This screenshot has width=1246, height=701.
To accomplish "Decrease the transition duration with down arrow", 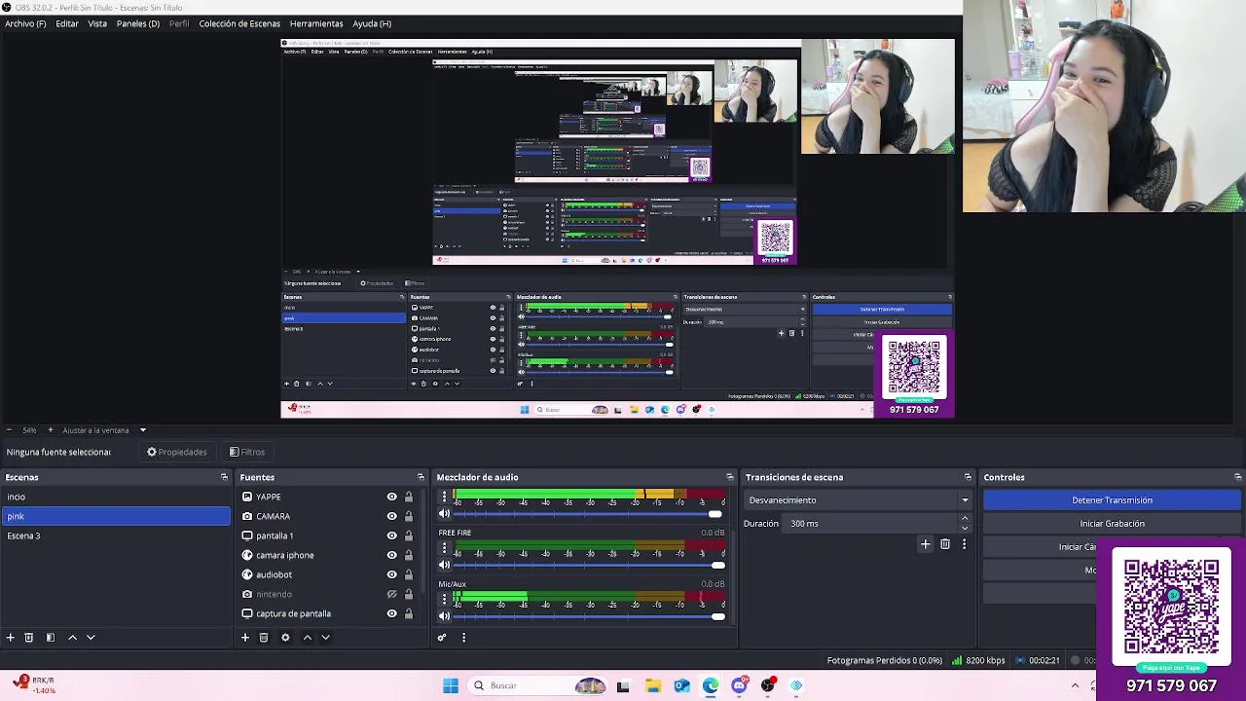I will click(x=965, y=528).
